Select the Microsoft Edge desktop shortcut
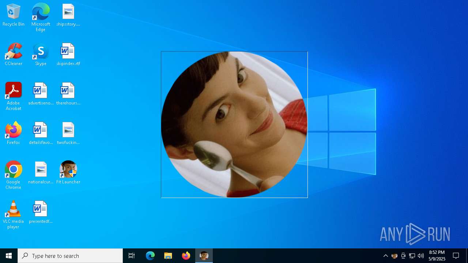 point(41,18)
